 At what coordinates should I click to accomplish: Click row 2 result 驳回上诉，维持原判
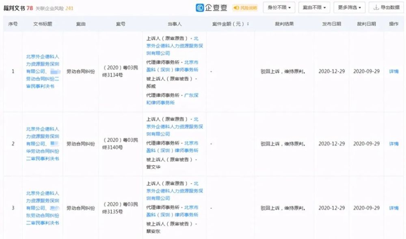283,144
